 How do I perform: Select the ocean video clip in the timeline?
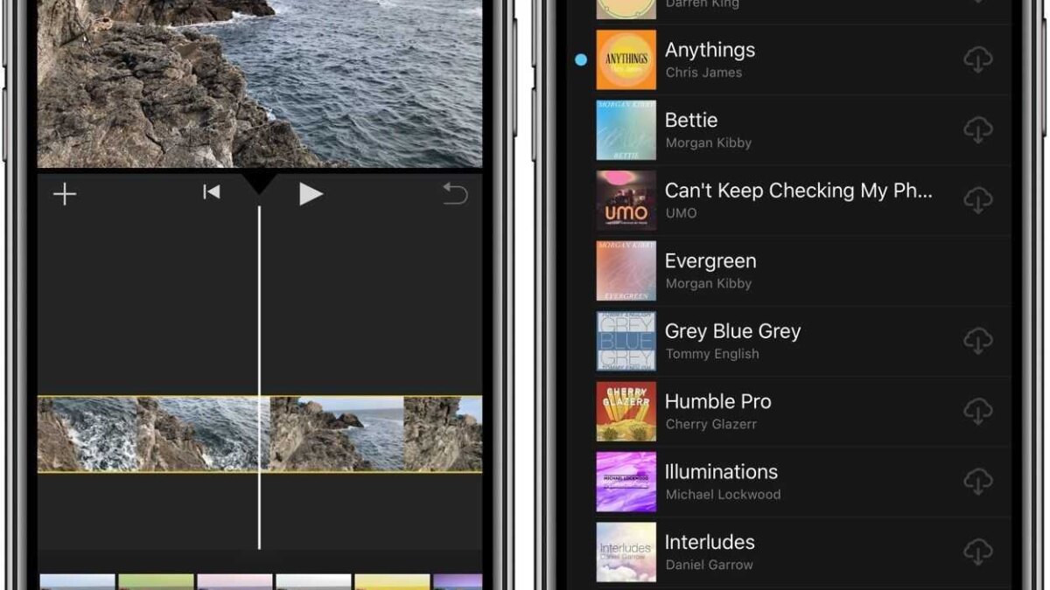[x=149, y=434]
